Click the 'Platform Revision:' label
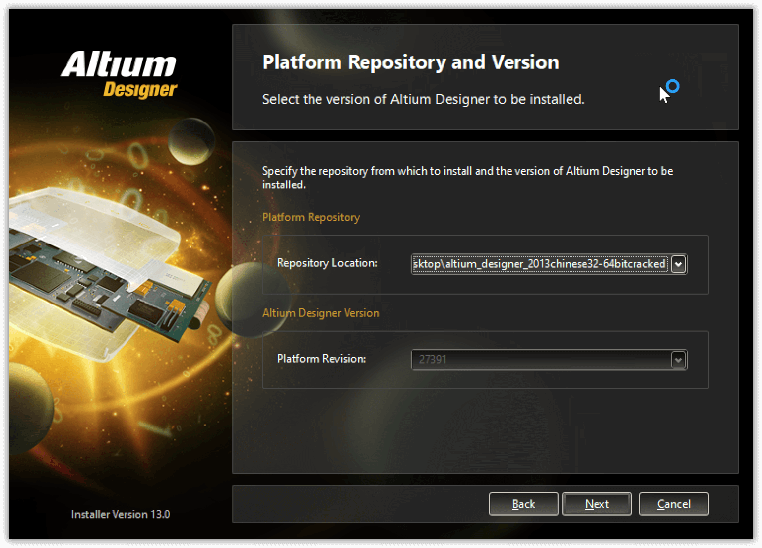The height and width of the screenshot is (548, 762). pyautogui.click(x=321, y=359)
